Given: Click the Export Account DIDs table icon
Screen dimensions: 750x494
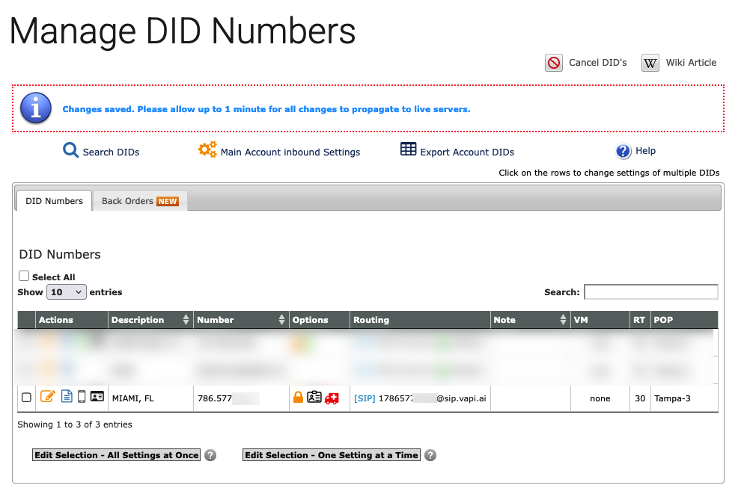Looking at the screenshot, I should tap(408, 149).
